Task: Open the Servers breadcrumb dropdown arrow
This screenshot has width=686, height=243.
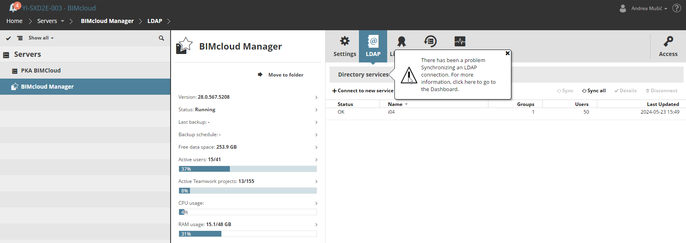Action: tap(63, 21)
